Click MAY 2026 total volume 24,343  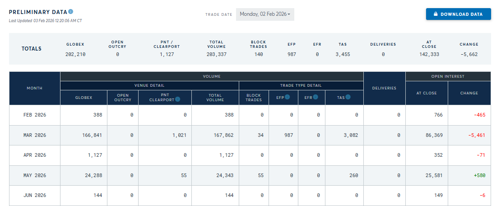tap(225, 175)
